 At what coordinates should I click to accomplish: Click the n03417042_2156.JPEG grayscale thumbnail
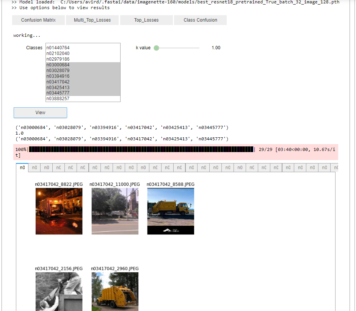click(59, 291)
